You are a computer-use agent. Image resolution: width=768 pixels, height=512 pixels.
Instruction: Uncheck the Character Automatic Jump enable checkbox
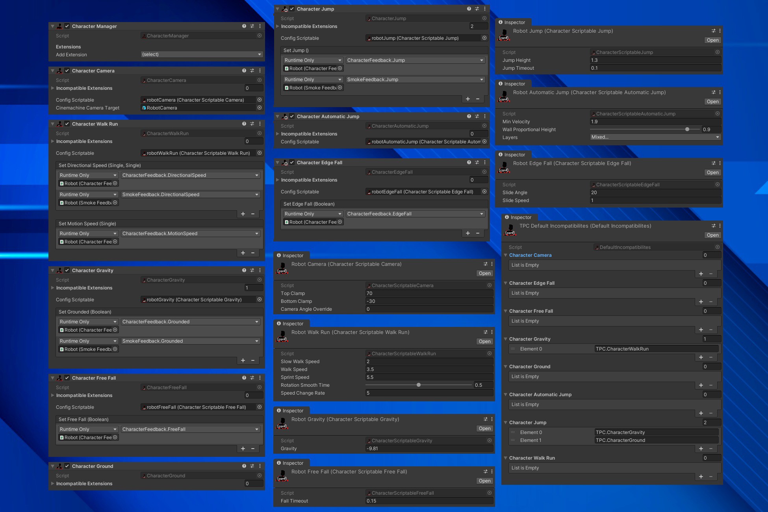(292, 116)
